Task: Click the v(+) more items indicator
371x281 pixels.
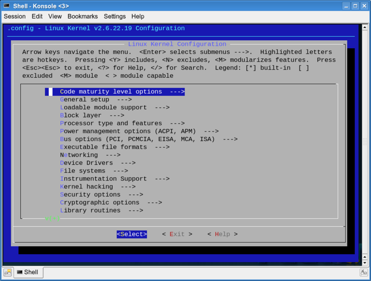Action: click(52, 218)
